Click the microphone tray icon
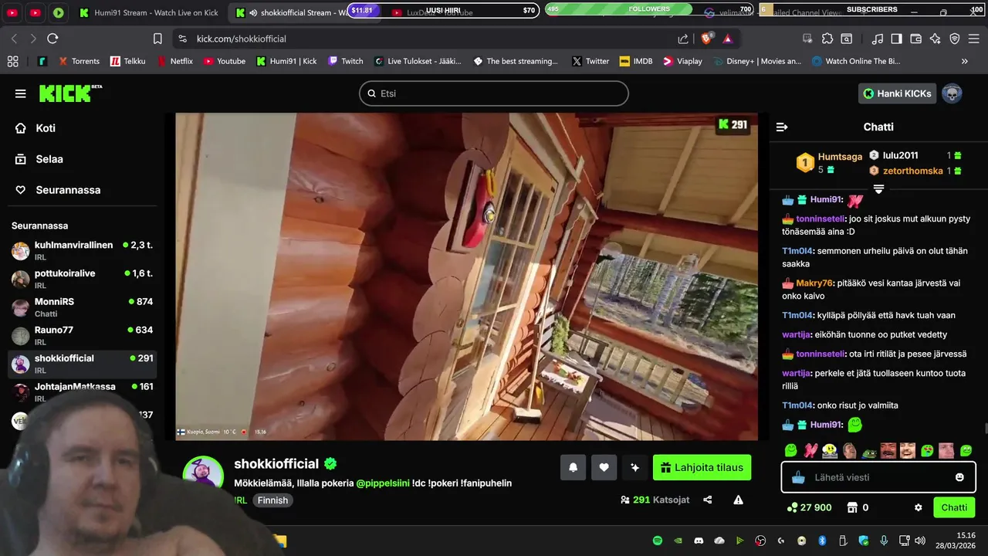This screenshot has height=556, width=988. (884, 541)
